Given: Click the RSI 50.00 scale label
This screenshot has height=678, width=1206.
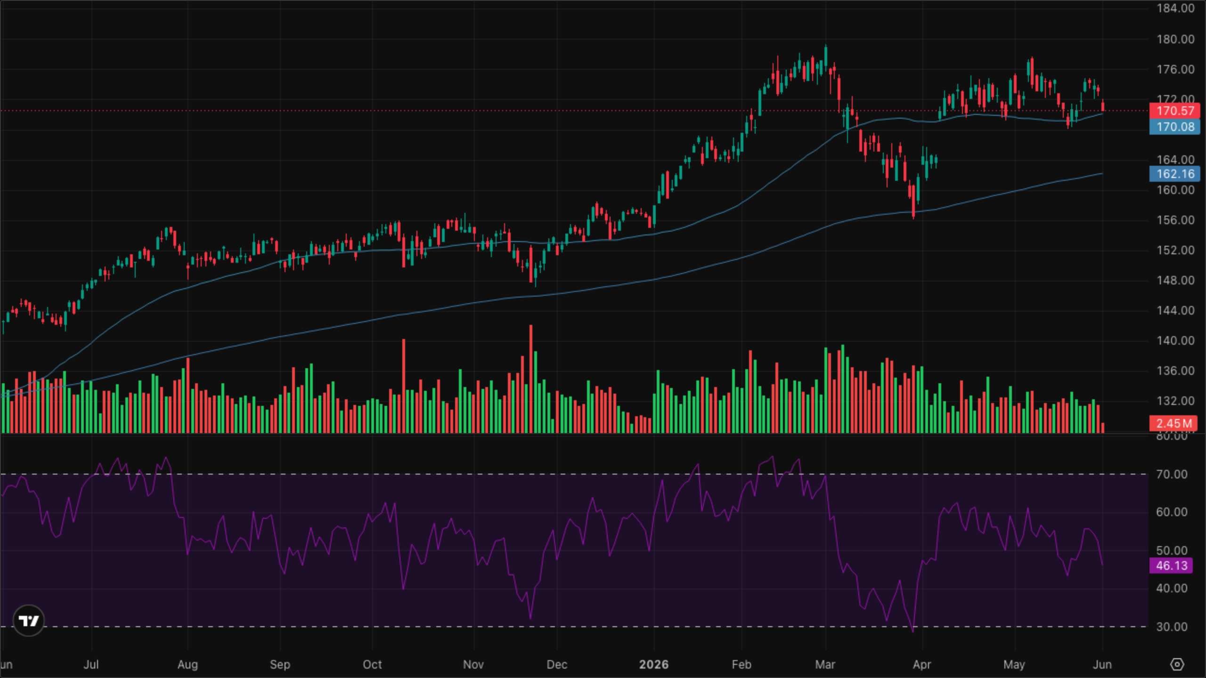Looking at the screenshot, I should point(1172,550).
